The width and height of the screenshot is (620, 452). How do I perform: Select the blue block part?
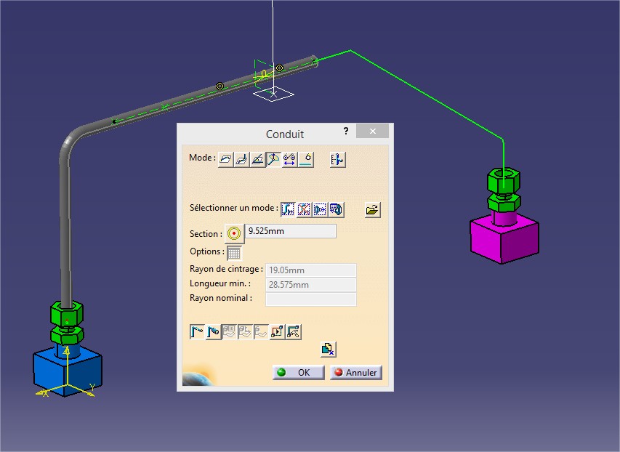pyautogui.click(x=68, y=372)
